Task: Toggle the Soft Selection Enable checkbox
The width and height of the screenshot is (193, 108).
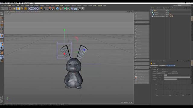Action: (x=157, y=70)
